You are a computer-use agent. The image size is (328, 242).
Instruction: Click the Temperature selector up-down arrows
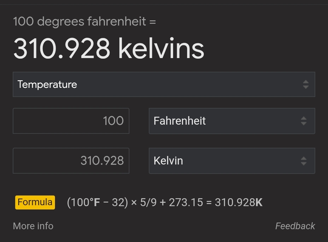coord(306,85)
